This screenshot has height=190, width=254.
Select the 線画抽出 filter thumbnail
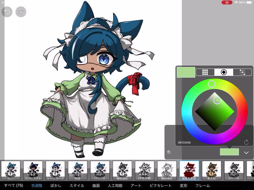(122, 170)
